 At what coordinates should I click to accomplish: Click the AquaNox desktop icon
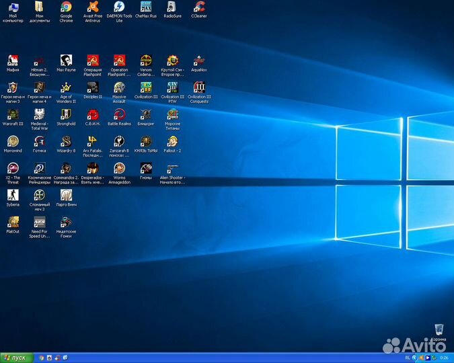tap(199, 64)
